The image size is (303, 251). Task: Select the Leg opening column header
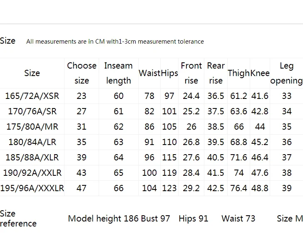point(287,74)
